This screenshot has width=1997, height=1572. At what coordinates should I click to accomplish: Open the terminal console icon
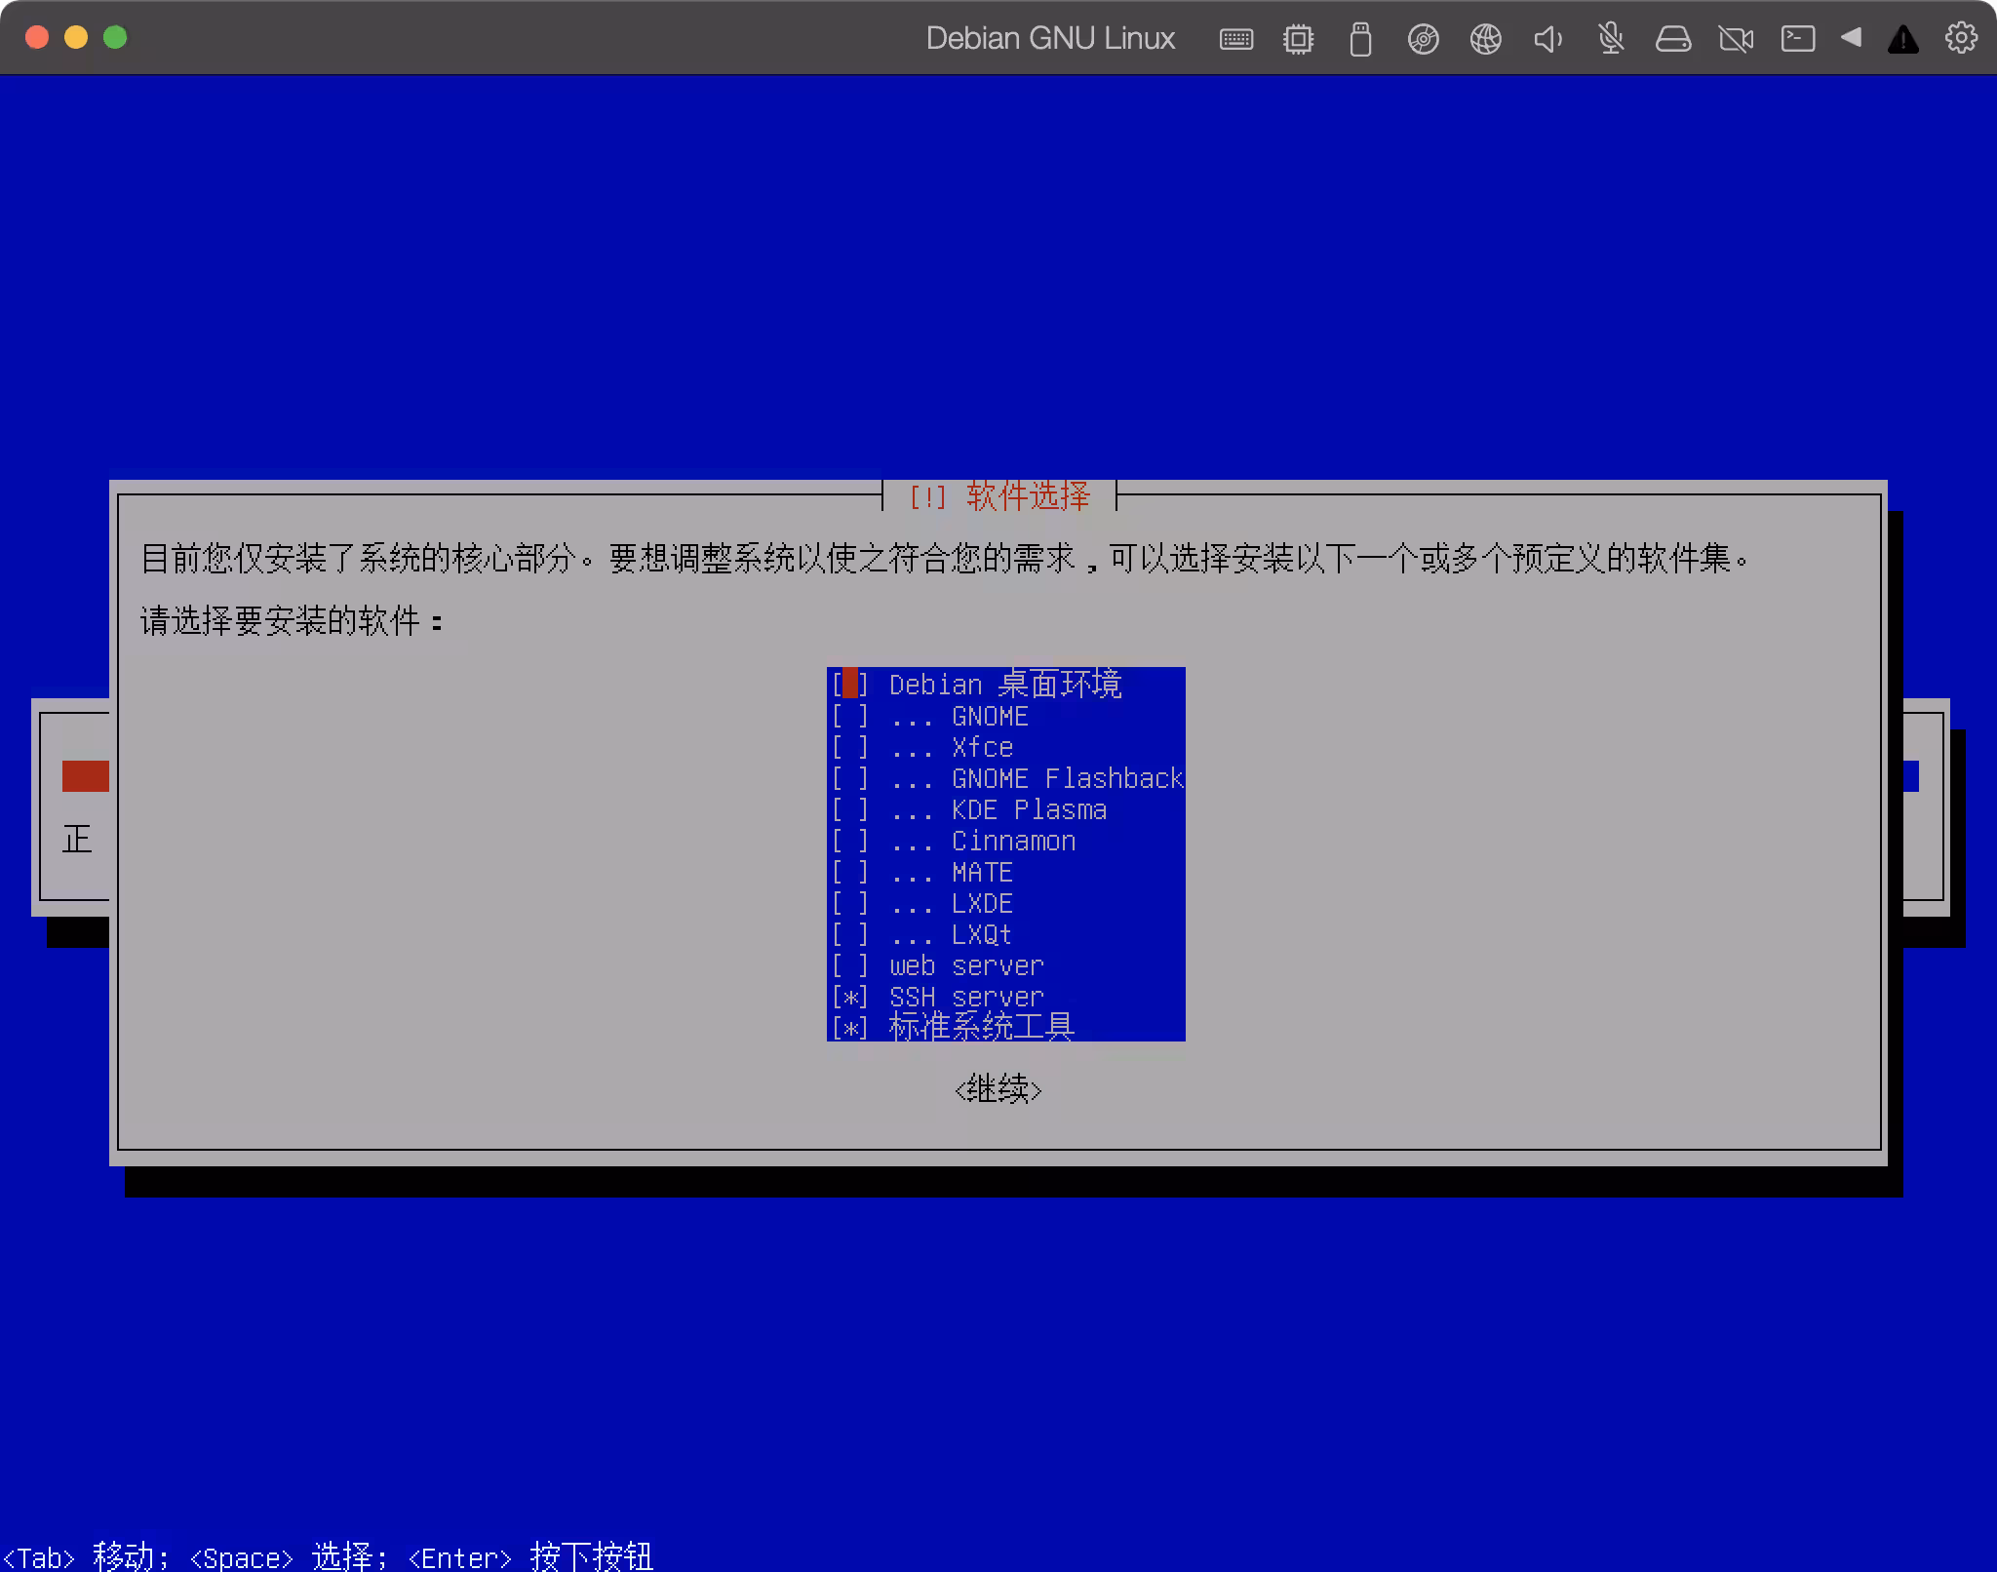(x=1797, y=39)
